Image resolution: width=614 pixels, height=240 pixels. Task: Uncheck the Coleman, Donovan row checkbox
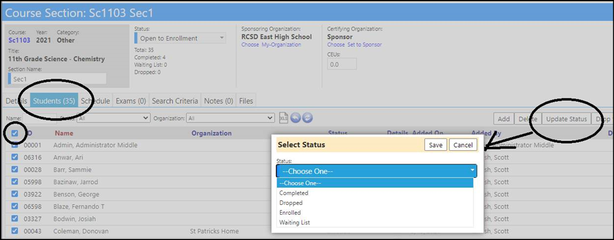click(15, 231)
